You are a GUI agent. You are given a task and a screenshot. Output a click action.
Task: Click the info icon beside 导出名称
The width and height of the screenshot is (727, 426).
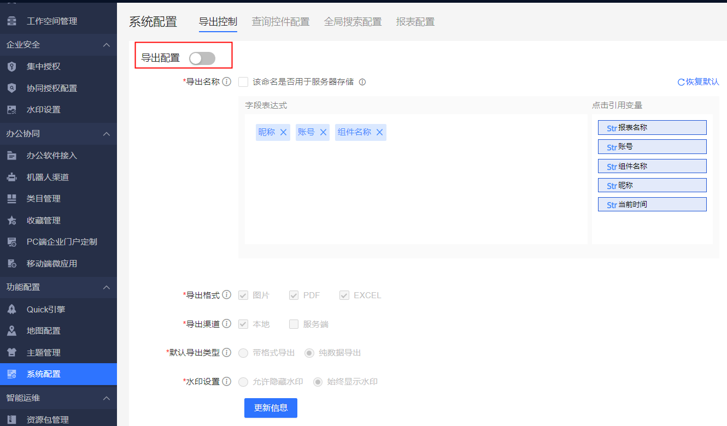pyautogui.click(x=227, y=82)
